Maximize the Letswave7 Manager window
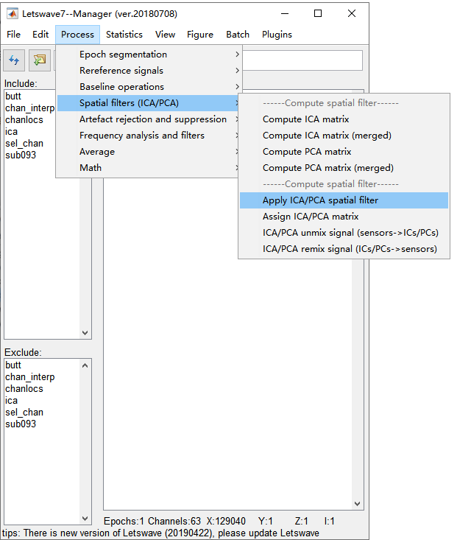Image resolution: width=471 pixels, height=540 pixels. tap(318, 13)
